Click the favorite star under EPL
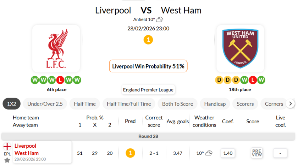298x165 pixels. coord(7,160)
